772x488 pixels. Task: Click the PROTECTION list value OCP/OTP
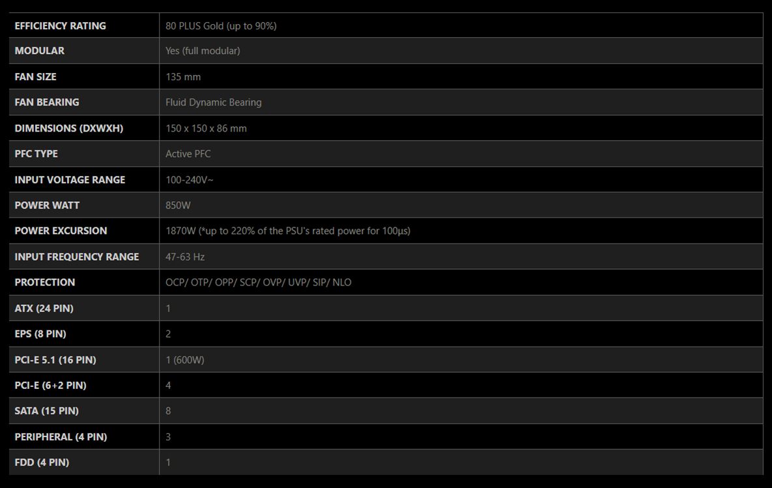(x=259, y=283)
